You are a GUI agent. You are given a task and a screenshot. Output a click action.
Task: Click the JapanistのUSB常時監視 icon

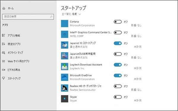click(x=65, y=56)
